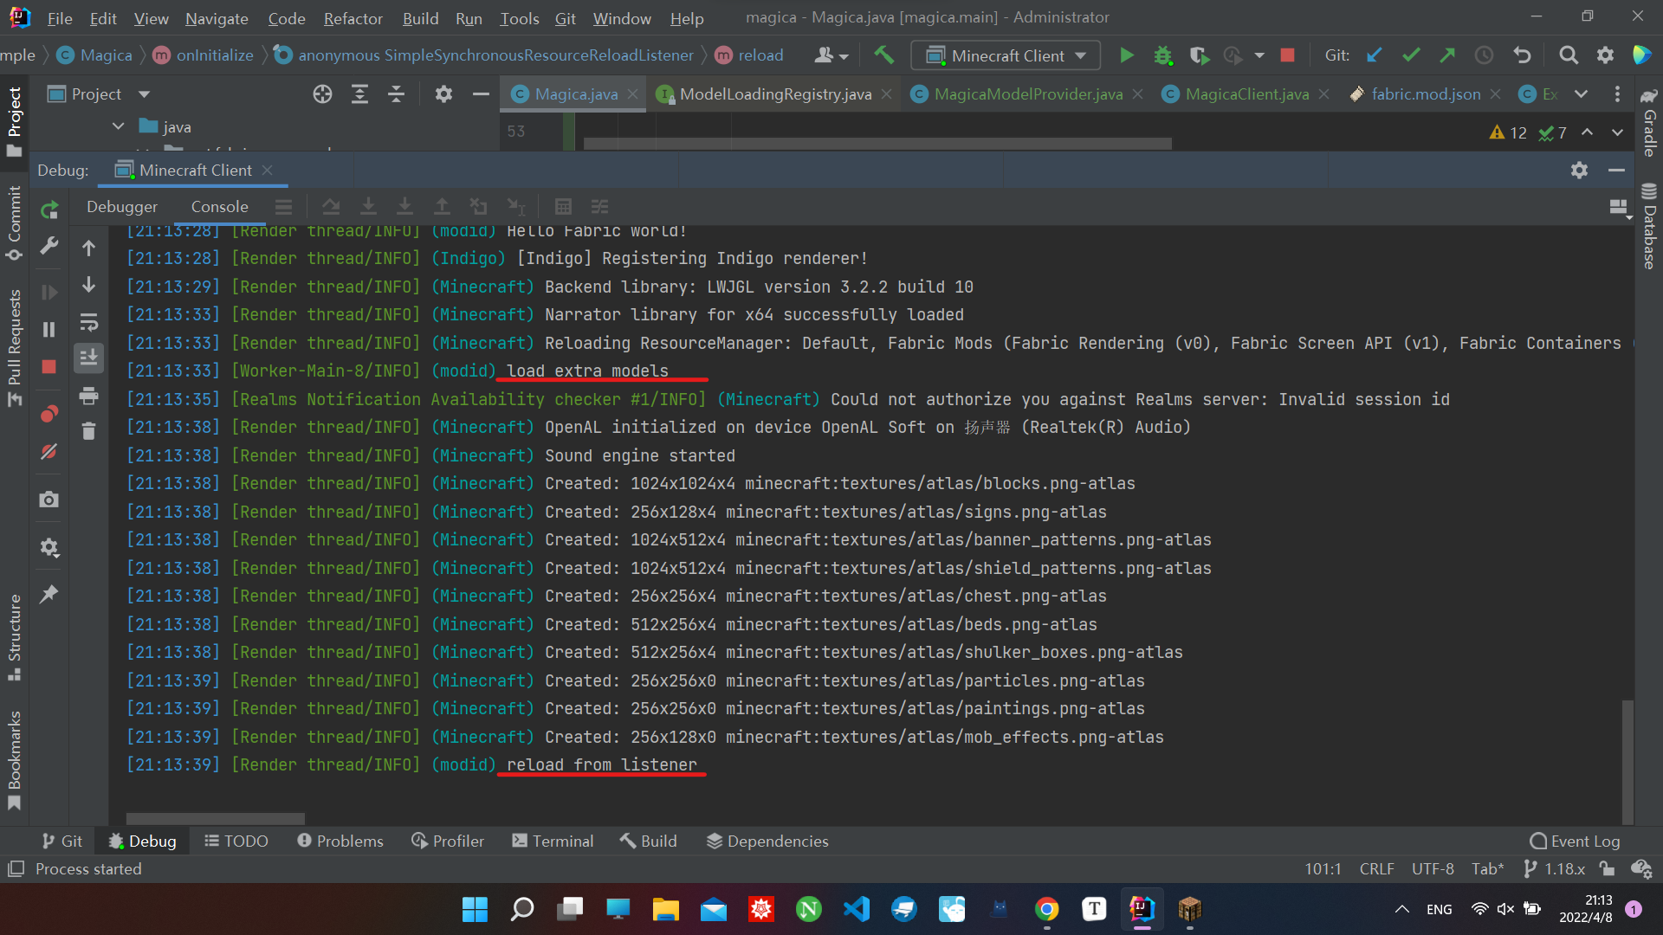Stop the running Minecraft Client process
Image resolution: width=1663 pixels, height=935 pixels.
pyautogui.click(x=1287, y=55)
